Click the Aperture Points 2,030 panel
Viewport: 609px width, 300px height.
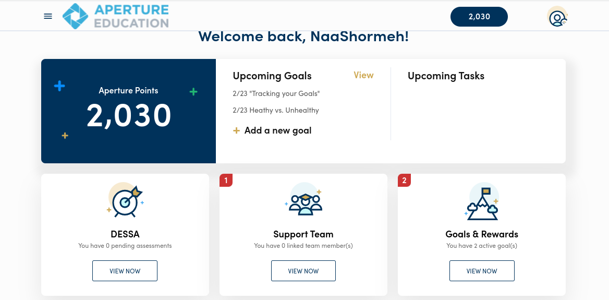[x=129, y=111]
